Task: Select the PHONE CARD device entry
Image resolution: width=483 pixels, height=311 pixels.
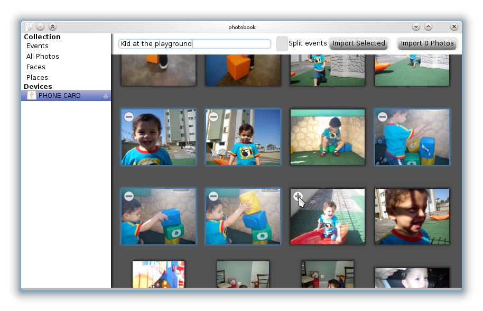Action: coord(59,96)
